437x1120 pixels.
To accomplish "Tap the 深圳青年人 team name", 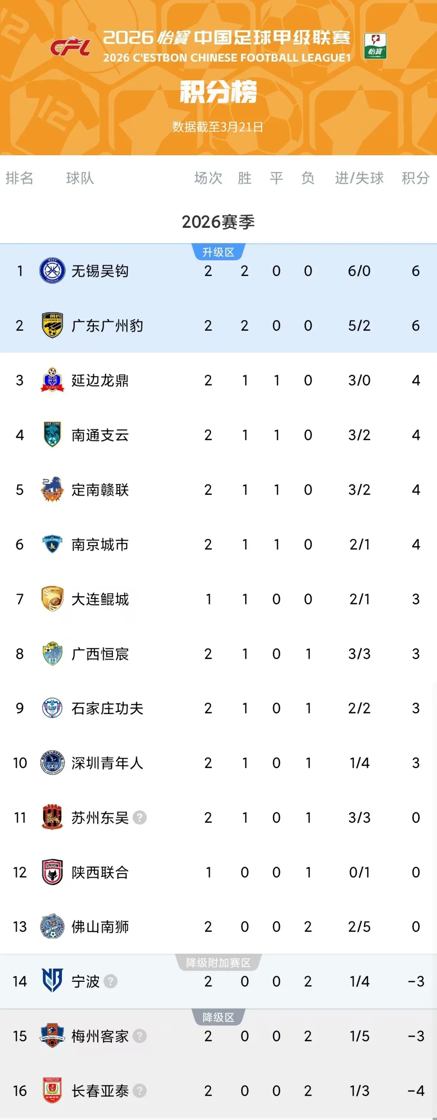I will 107,763.
